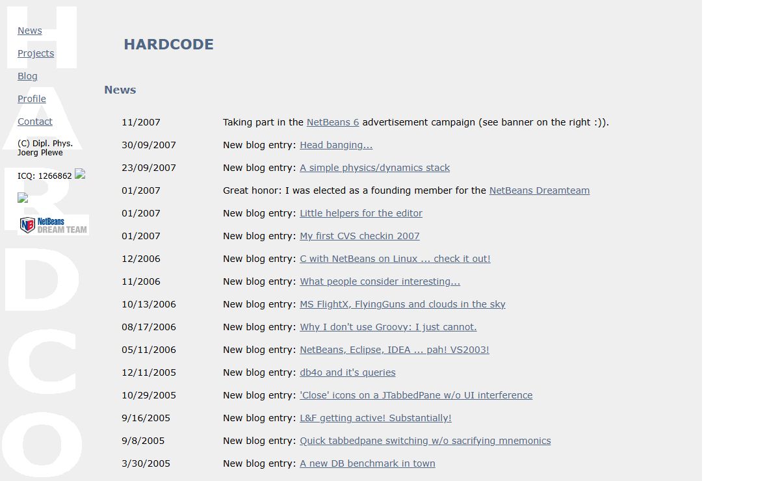
Task: View the Profile page
Action: point(32,99)
